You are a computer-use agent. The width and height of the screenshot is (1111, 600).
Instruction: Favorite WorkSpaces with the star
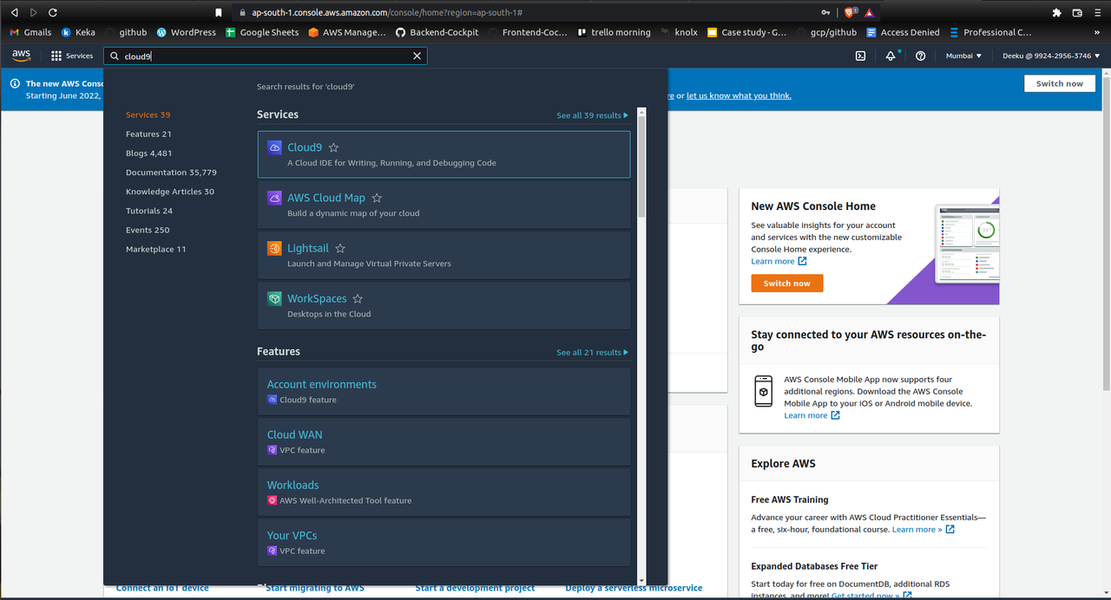(x=358, y=298)
